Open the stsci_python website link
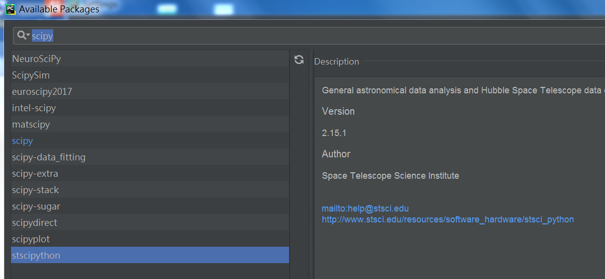This screenshot has height=279, width=605. (448, 219)
